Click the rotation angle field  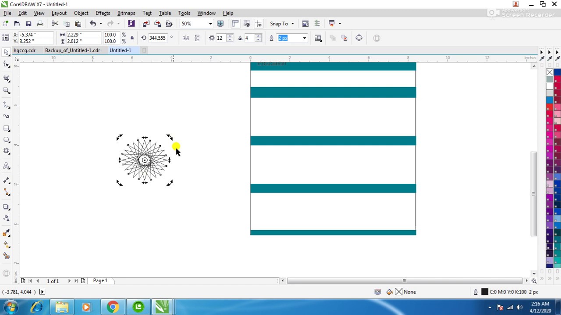tap(157, 38)
